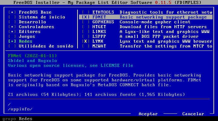Viewport: 218px width, 121px height.
Task: Tick the HTGET package checkbox
Action: tap(85, 27)
